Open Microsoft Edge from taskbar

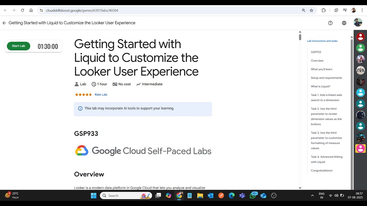click(x=232, y=196)
